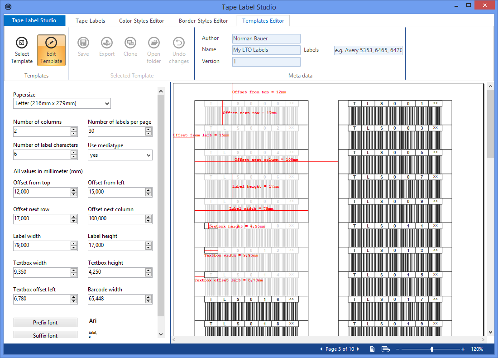Click the template Name field
Image resolution: width=498 pixels, height=358 pixels.
266,50
